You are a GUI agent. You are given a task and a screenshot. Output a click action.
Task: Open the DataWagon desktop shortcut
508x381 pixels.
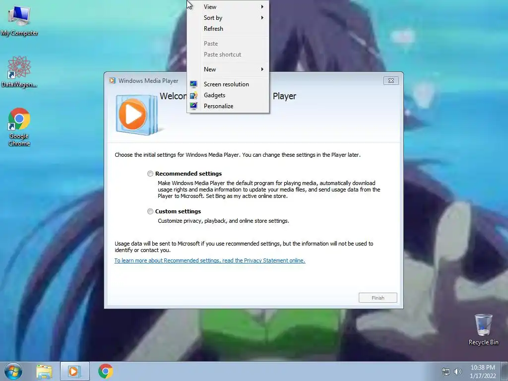[19, 71]
